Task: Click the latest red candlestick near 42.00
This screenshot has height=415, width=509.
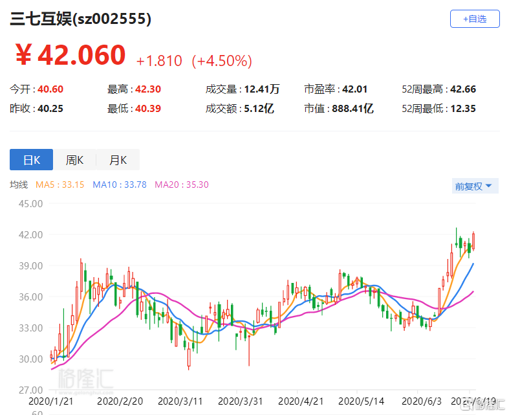Action: pos(473,241)
